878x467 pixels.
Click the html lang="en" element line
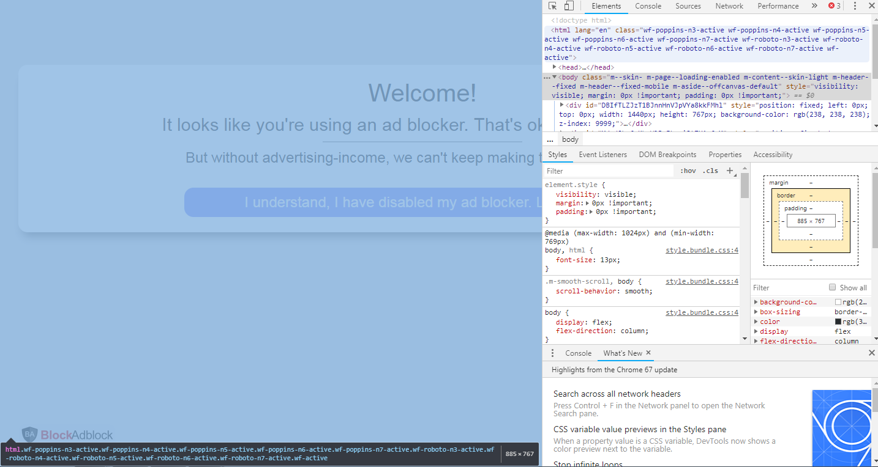click(707, 44)
